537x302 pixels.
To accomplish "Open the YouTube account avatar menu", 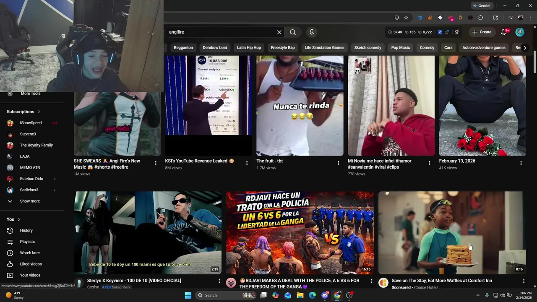I will 520,32.
